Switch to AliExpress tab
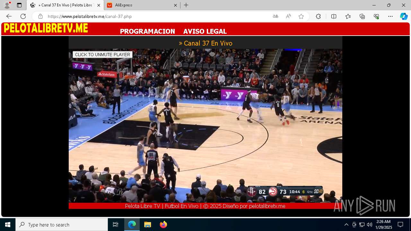This screenshot has height=231, width=411. [142, 5]
